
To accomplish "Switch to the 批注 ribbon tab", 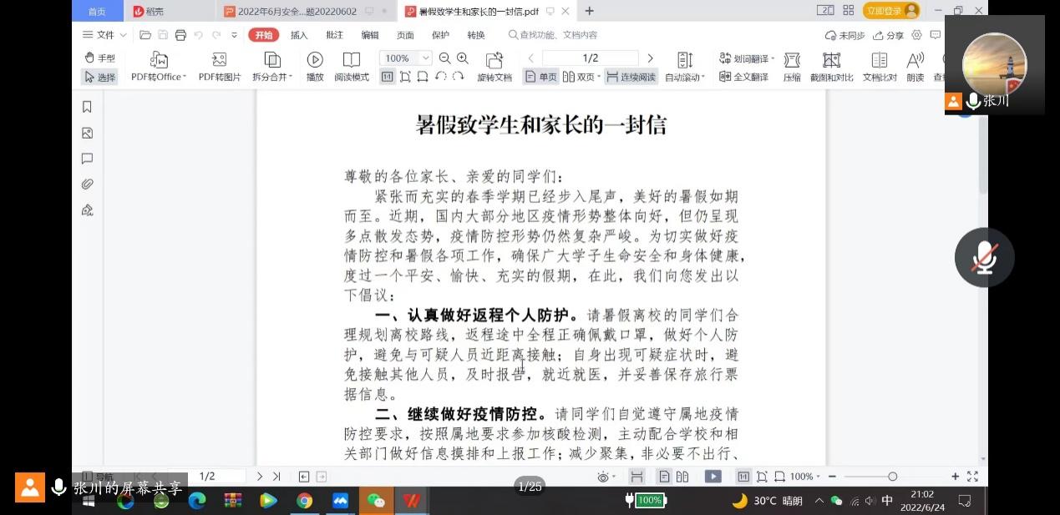I will tap(334, 35).
